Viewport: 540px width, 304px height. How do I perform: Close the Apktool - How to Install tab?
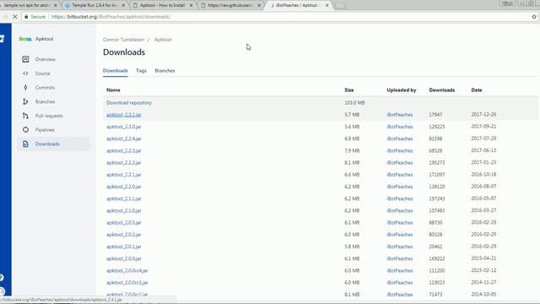(192, 5)
